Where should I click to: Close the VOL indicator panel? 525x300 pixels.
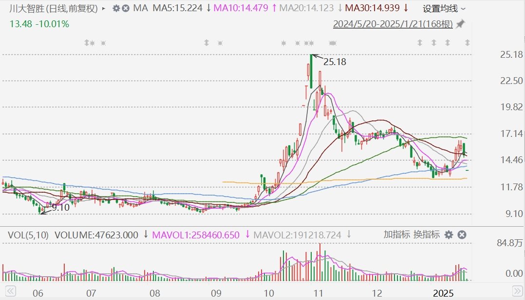pos(462,235)
